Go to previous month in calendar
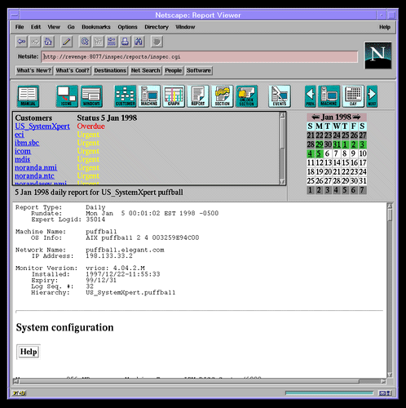This screenshot has width=406, height=408. (x=316, y=118)
